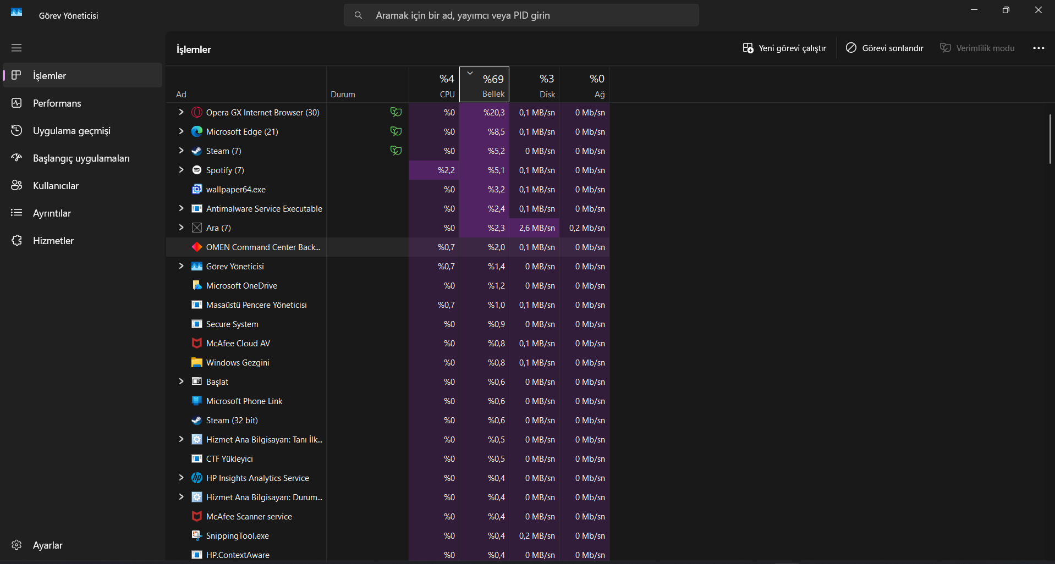This screenshot has width=1055, height=564.
Task: Expand the Spotify (7) process group
Action: [181, 170]
